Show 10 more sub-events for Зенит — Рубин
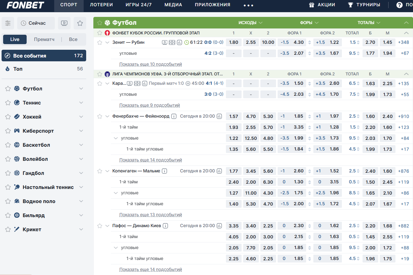This screenshot has width=413, height=275. pos(151,64)
